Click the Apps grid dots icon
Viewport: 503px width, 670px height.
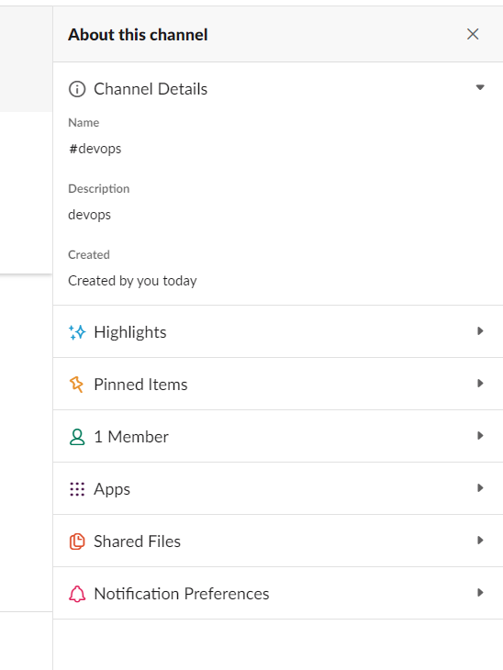[77, 489]
